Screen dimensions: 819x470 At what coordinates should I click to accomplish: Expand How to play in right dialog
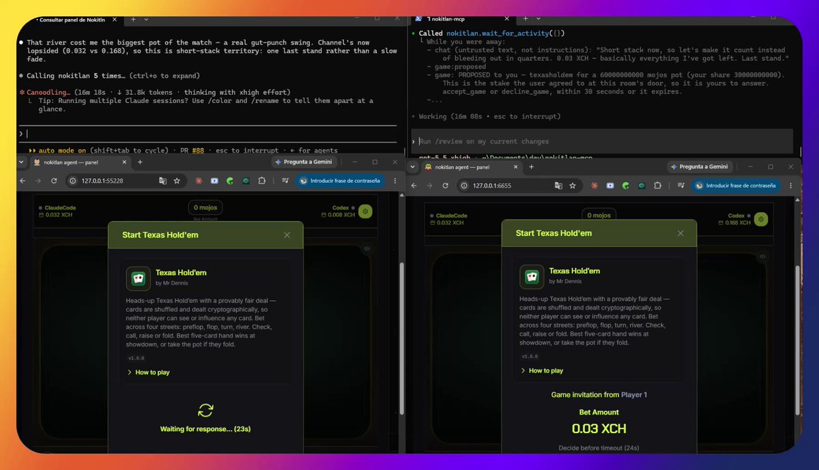(543, 370)
